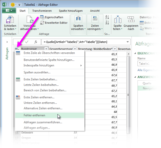The image size is (161, 148).
Task: Select Spalten auswählen menu entry
Action: click(50, 72)
